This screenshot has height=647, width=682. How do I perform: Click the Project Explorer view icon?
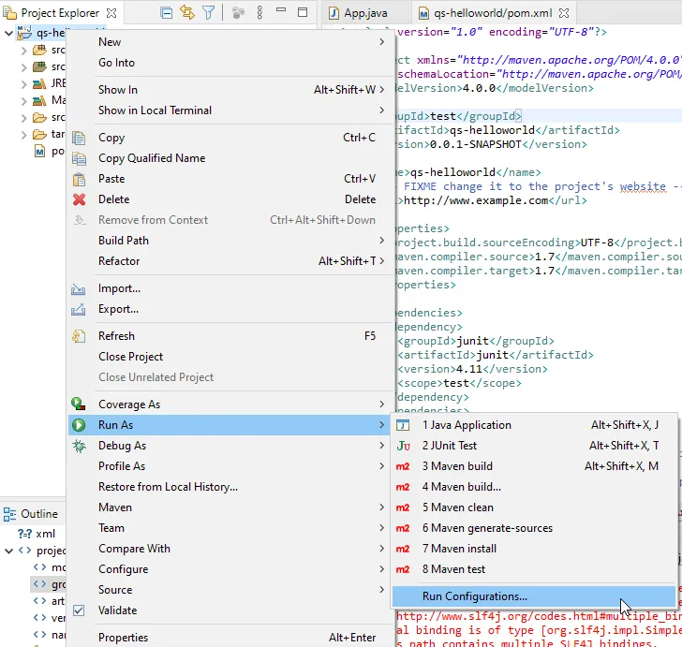tap(9, 13)
